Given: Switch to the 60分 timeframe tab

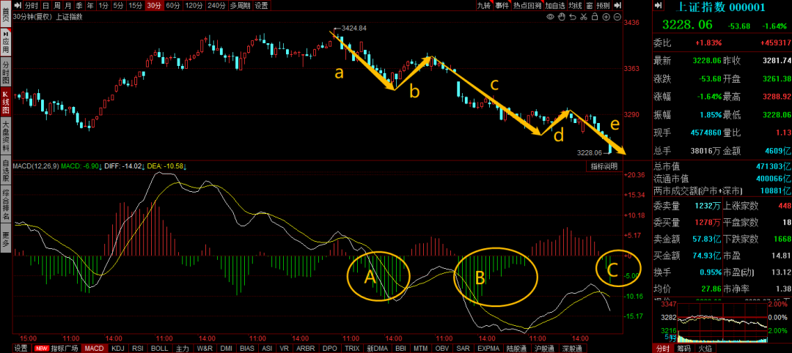Looking at the screenshot, I should pos(173,5).
